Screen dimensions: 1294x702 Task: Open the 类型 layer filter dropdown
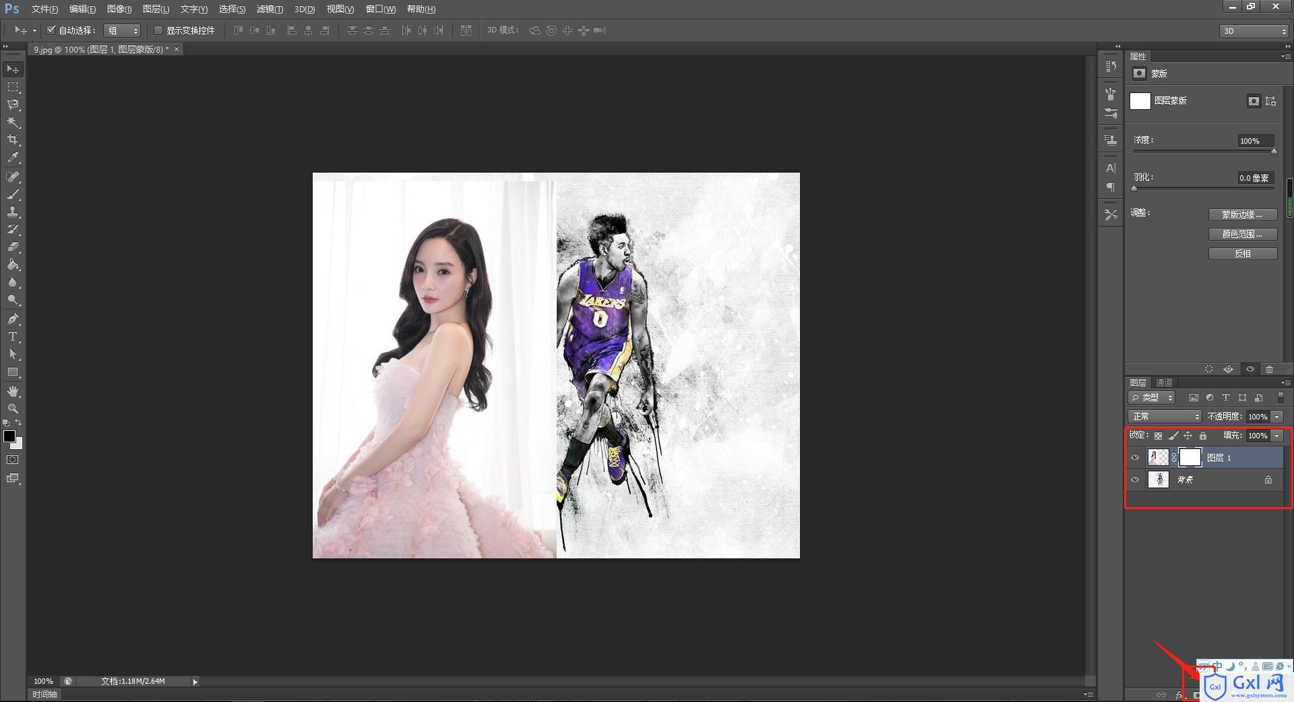tap(1152, 397)
